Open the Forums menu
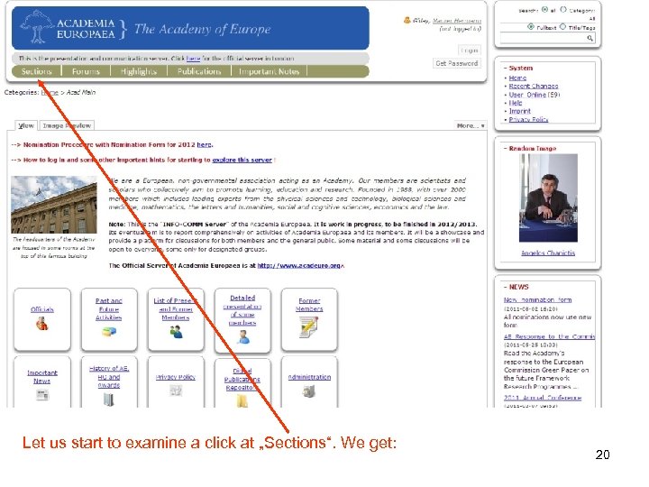The height and width of the screenshot is (487, 649). pyautogui.click(x=86, y=71)
